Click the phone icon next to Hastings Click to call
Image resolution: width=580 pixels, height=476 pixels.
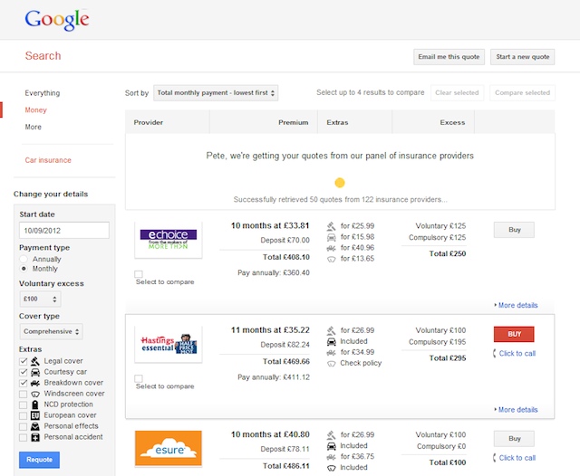494,354
